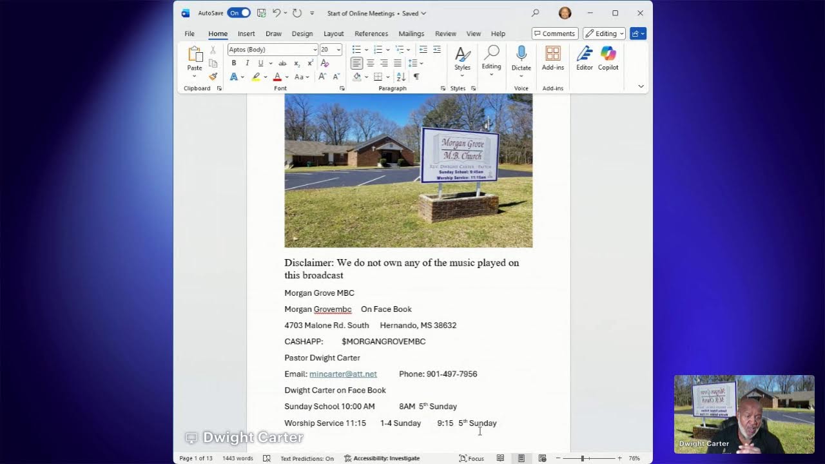Apply the red font color swatch

(x=277, y=77)
